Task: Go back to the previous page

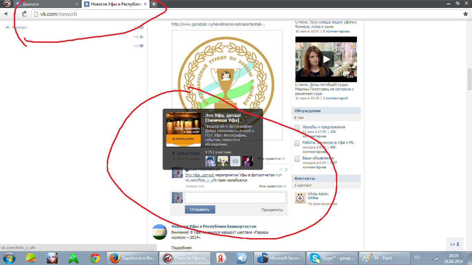Action: [x=6, y=14]
